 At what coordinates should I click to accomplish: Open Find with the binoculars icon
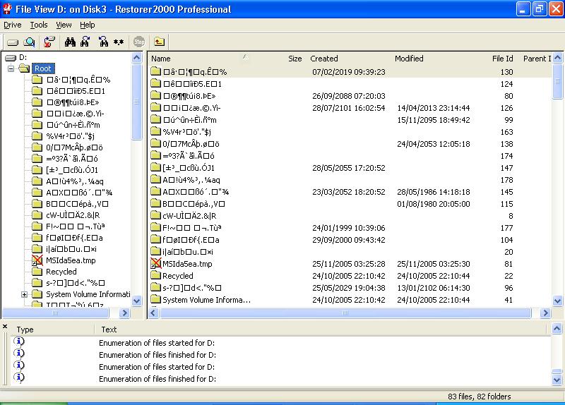pos(70,42)
